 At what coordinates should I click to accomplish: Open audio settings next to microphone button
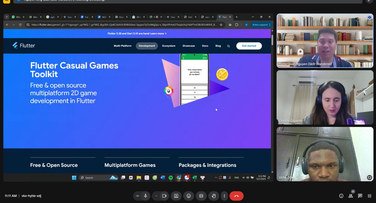[x=137, y=196]
